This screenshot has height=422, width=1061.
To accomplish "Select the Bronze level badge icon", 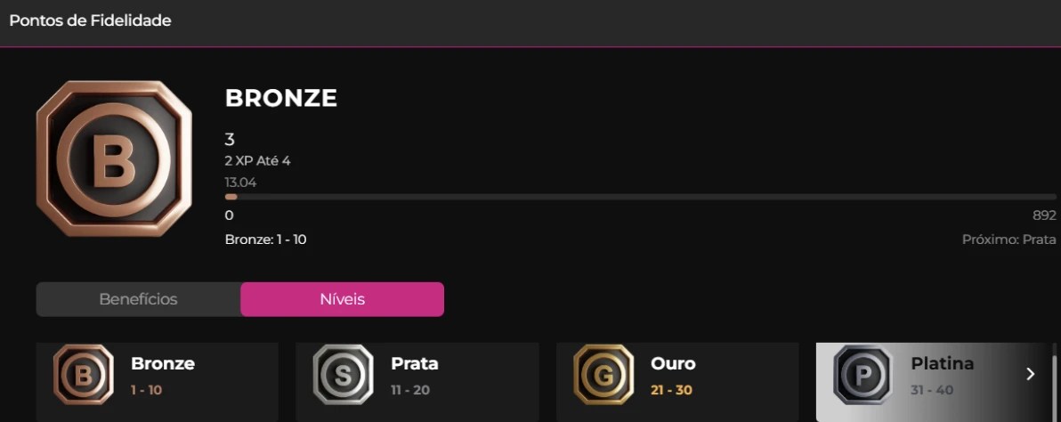I will pos(84,375).
